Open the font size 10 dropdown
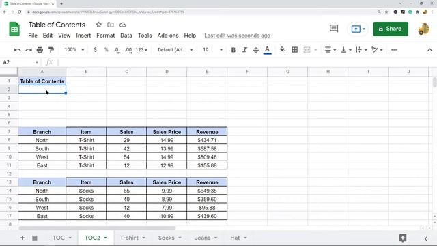 [x=212, y=50]
